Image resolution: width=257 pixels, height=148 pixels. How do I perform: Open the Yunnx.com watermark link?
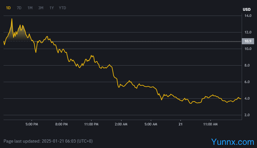(232, 141)
